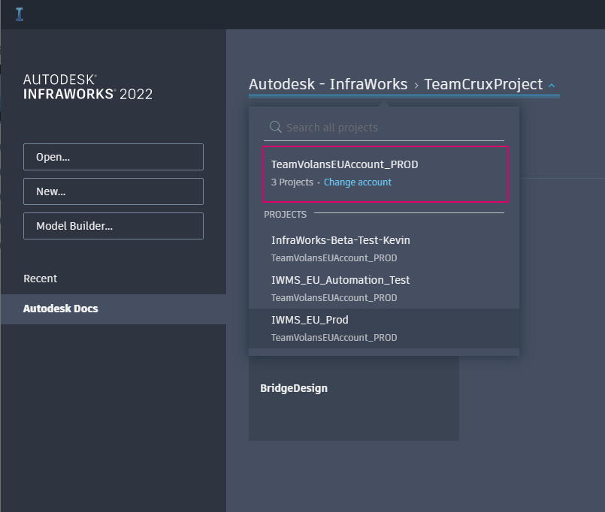Click the Open... button
This screenshot has width=605, height=512.
[x=113, y=156]
